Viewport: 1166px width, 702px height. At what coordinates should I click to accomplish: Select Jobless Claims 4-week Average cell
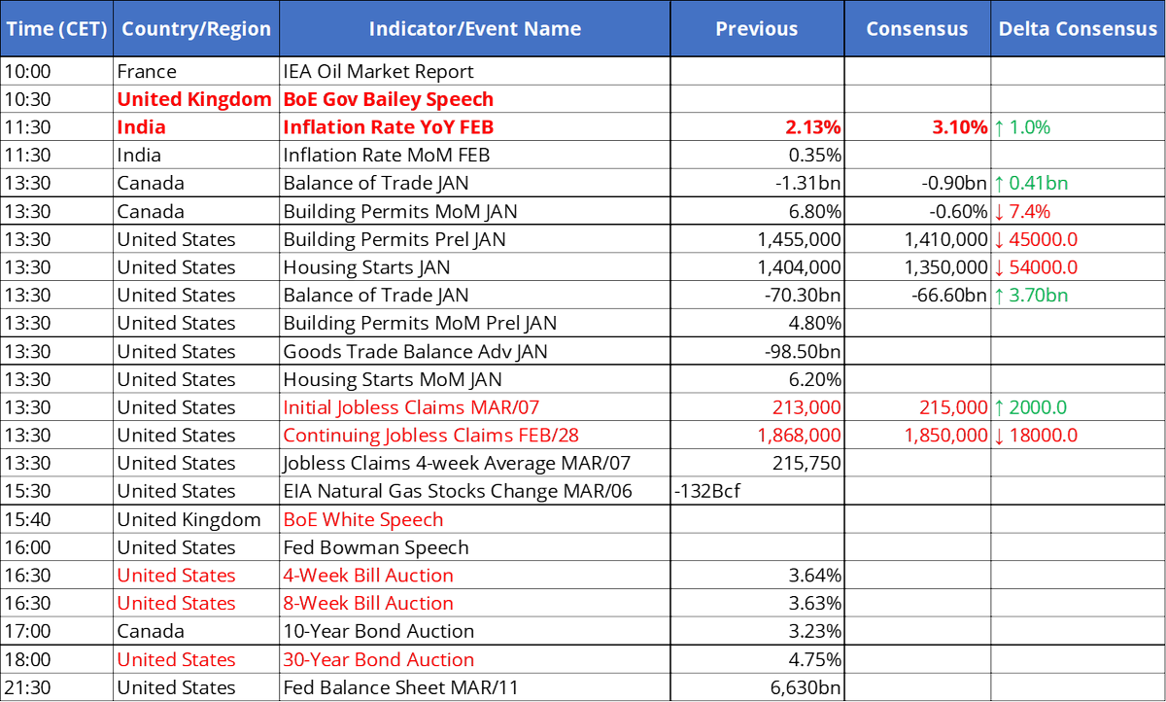point(474,464)
